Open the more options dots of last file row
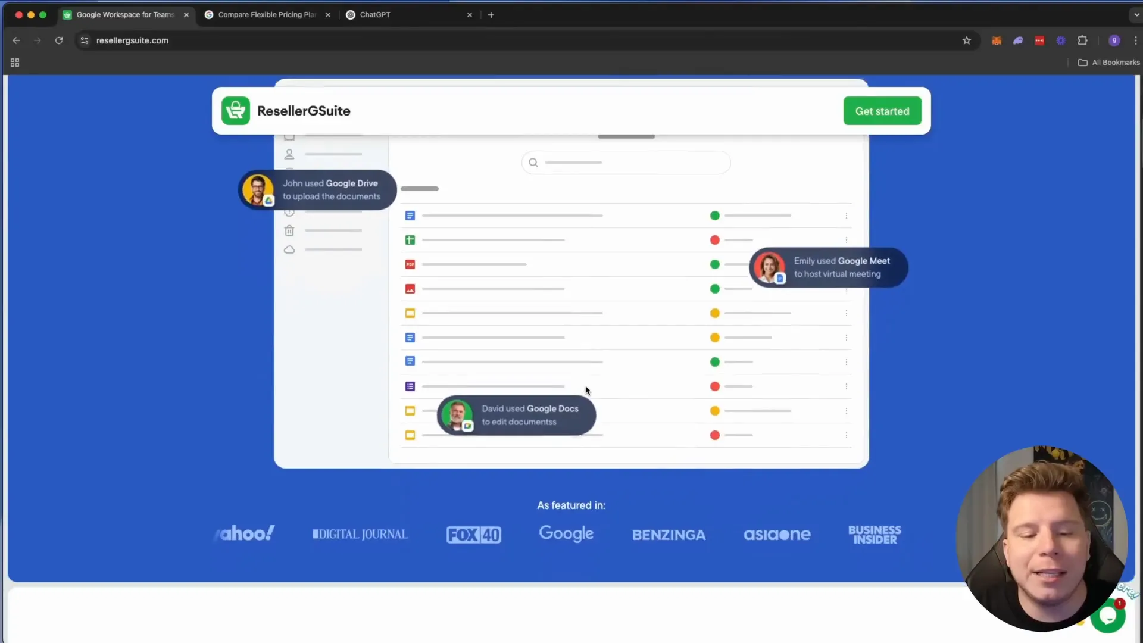 tap(847, 435)
